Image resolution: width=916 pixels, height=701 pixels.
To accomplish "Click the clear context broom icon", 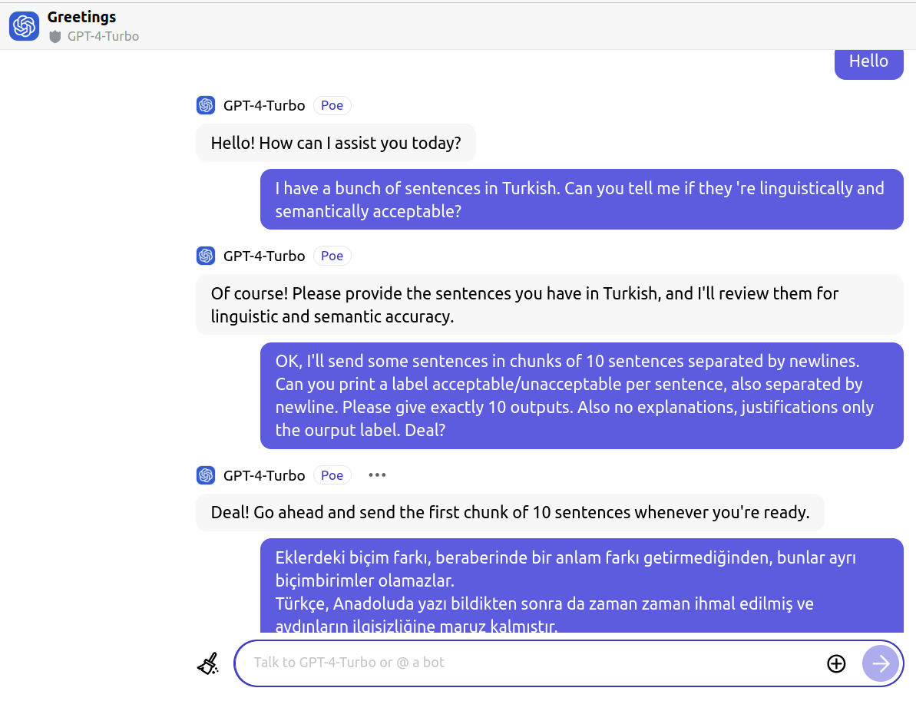I will point(208,663).
